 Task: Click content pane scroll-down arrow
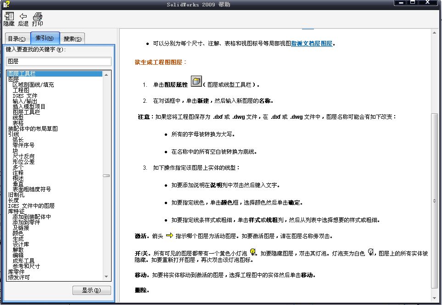click(434, 298)
